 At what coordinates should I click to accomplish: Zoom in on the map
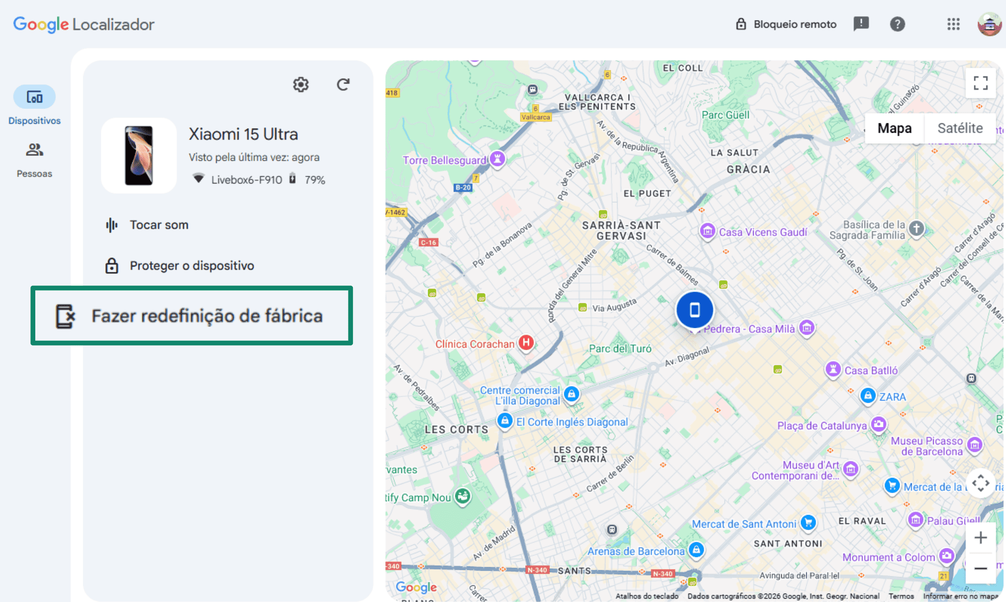click(980, 538)
